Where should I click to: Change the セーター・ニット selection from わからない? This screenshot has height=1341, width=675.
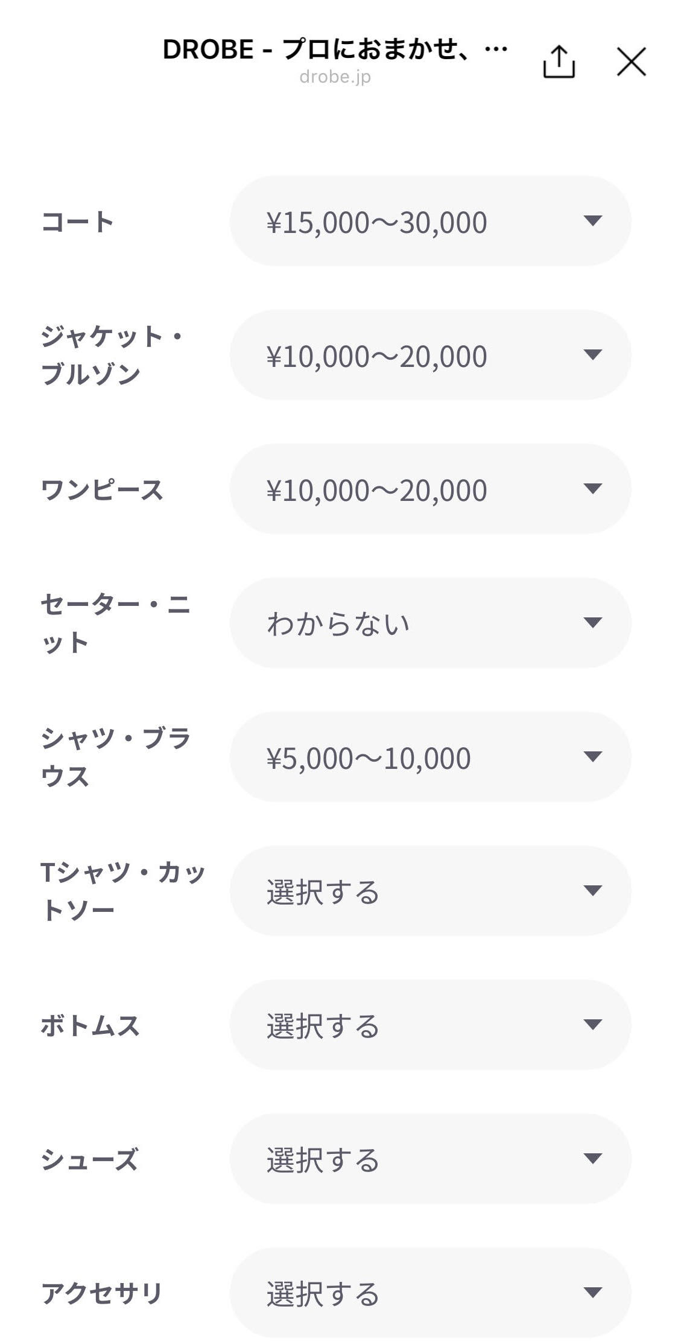click(x=429, y=623)
